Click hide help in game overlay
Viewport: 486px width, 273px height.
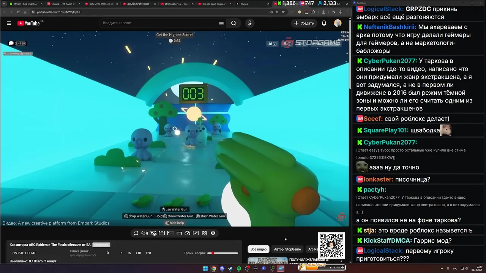tap(175, 223)
